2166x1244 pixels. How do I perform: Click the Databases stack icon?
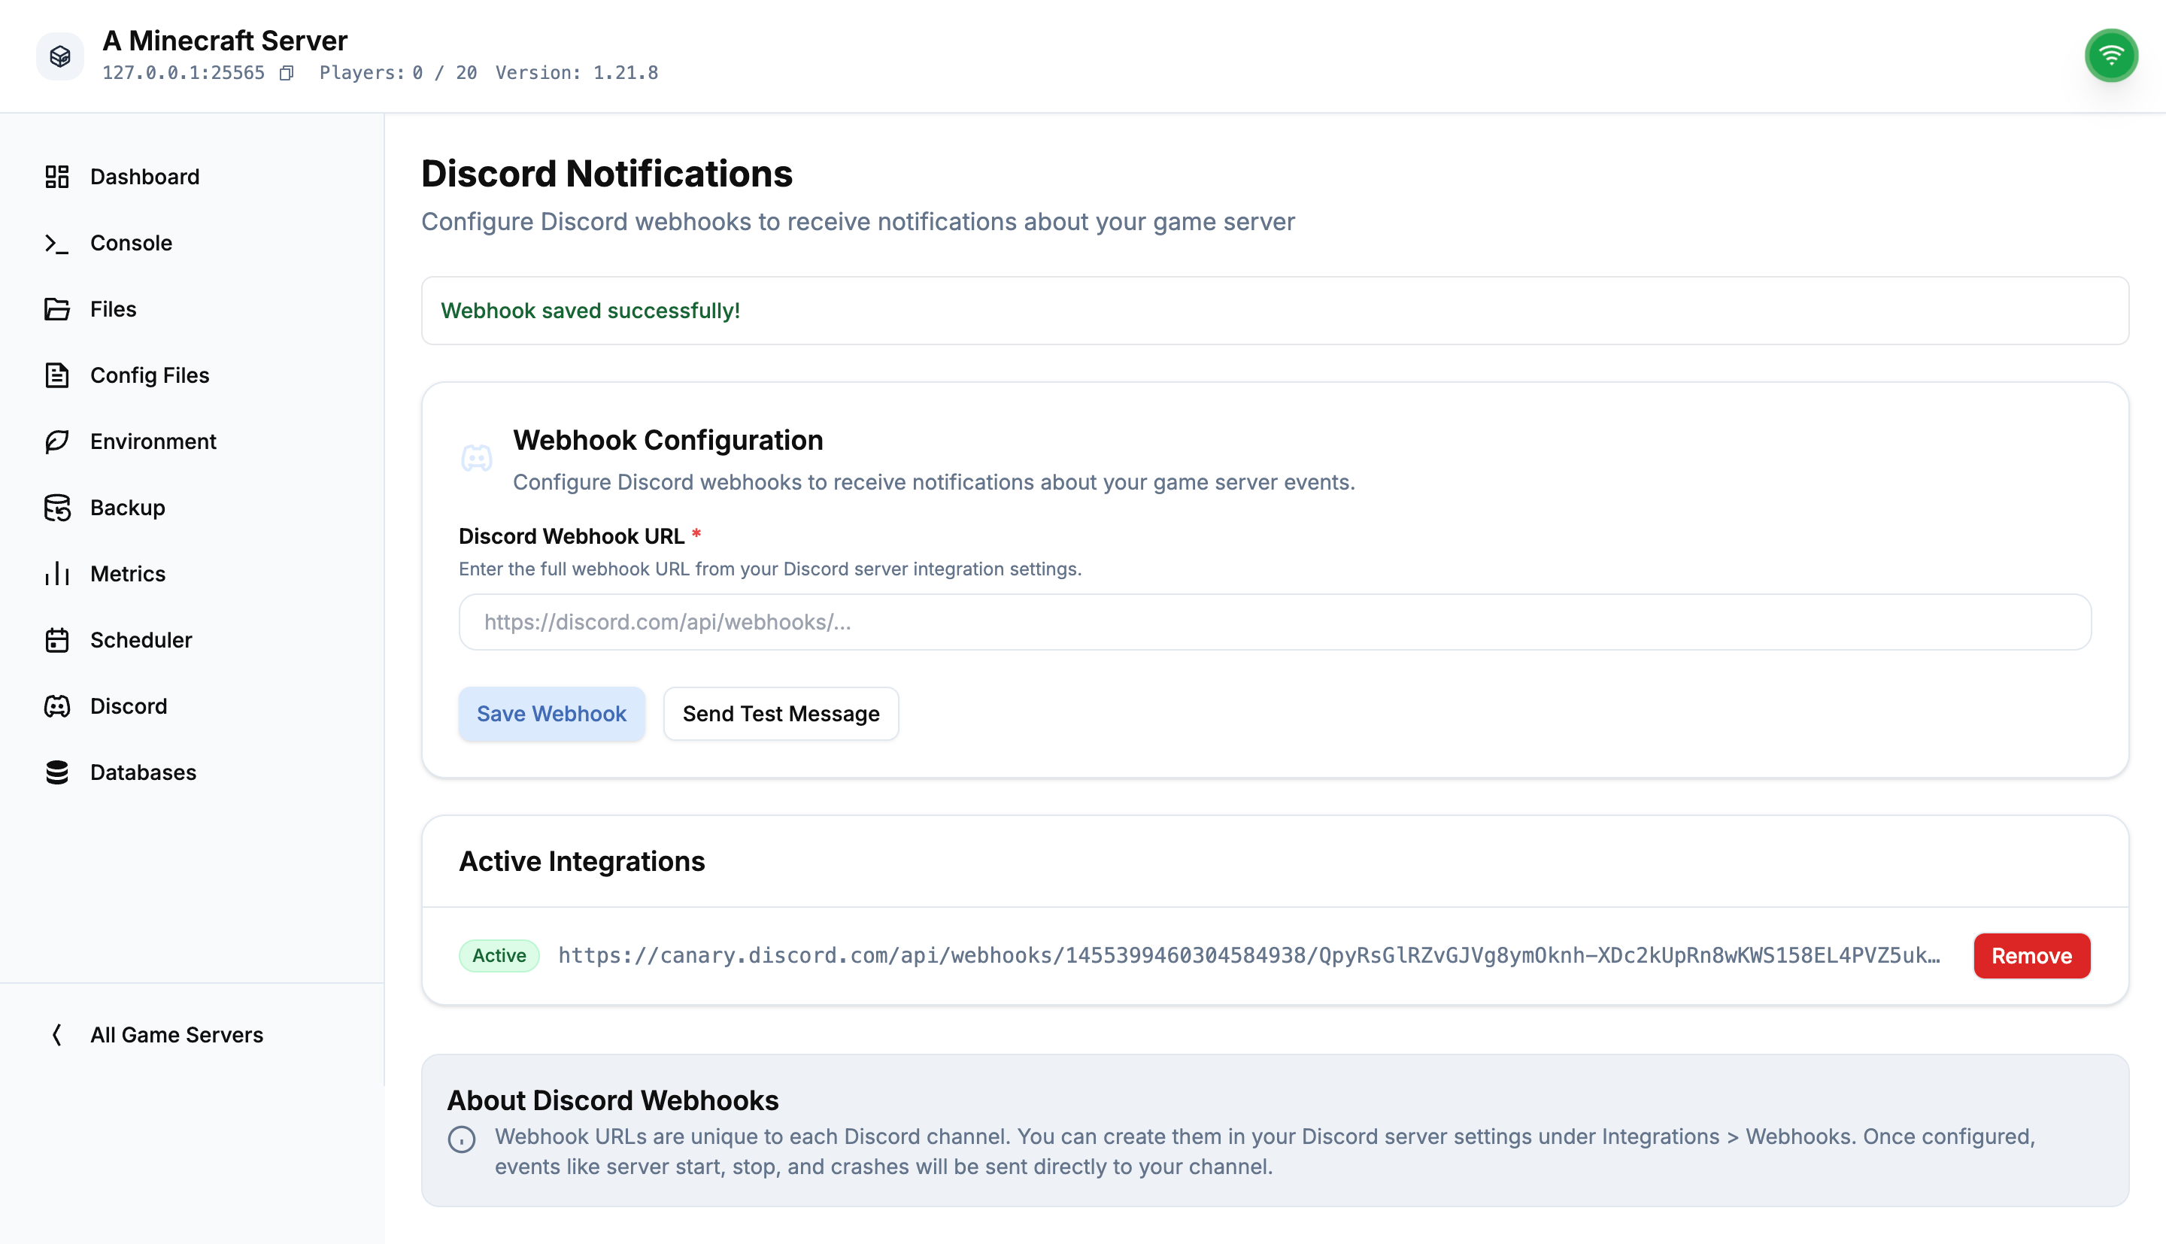click(57, 772)
